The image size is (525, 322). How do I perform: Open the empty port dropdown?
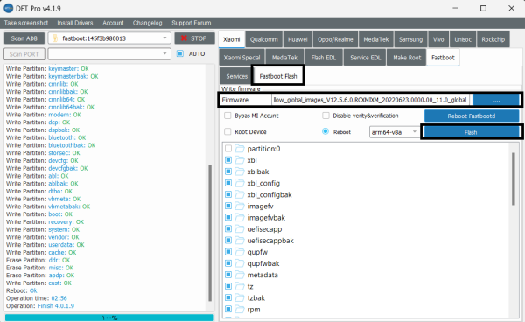coord(109,54)
